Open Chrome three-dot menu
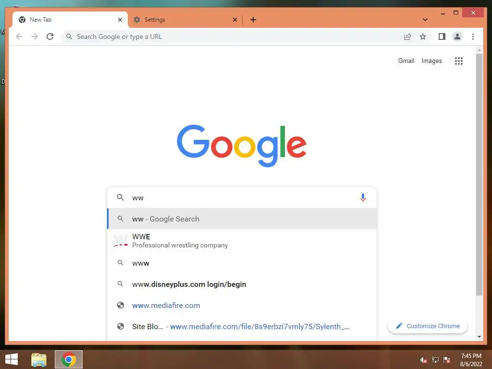 [x=473, y=37]
